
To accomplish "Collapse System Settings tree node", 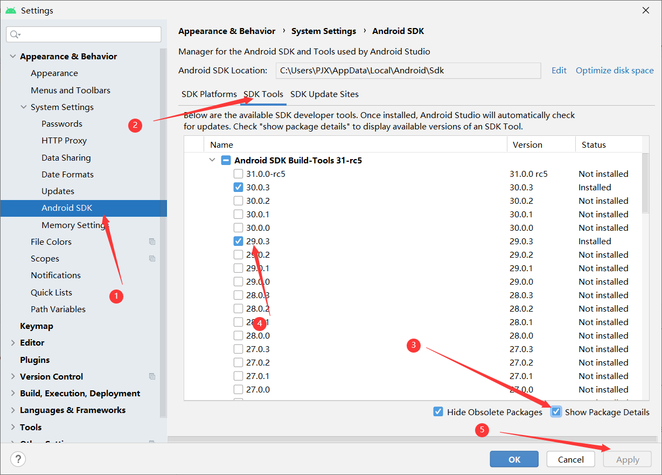I will click(23, 107).
